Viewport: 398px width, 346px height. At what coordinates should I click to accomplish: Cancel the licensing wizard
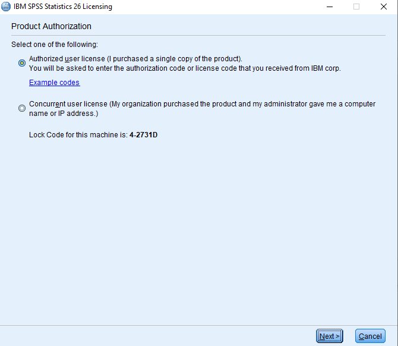pos(370,336)
